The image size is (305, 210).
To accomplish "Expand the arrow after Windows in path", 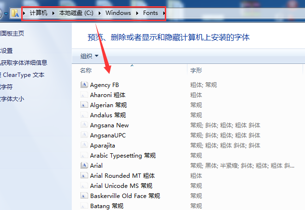I will (x=137, y=13).
